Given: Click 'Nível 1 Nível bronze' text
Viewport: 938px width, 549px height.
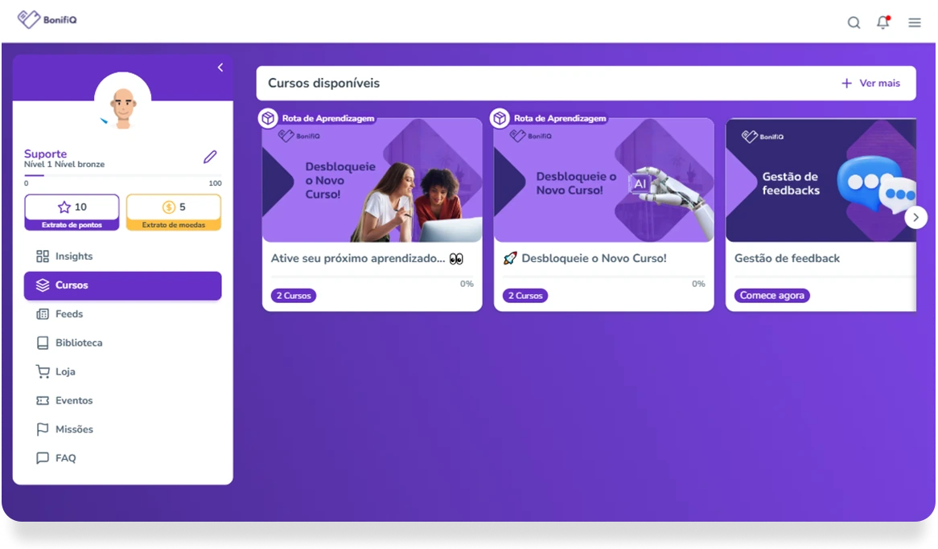Looking at the screenshot, I should pyautogui.click(x=64, y=165).
